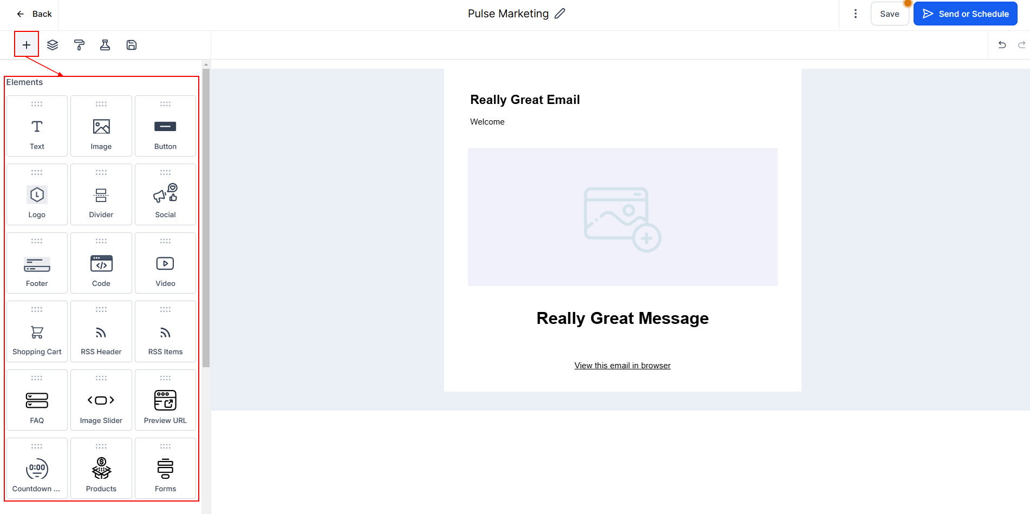Select the Countdown element

[x=37, y=469]
